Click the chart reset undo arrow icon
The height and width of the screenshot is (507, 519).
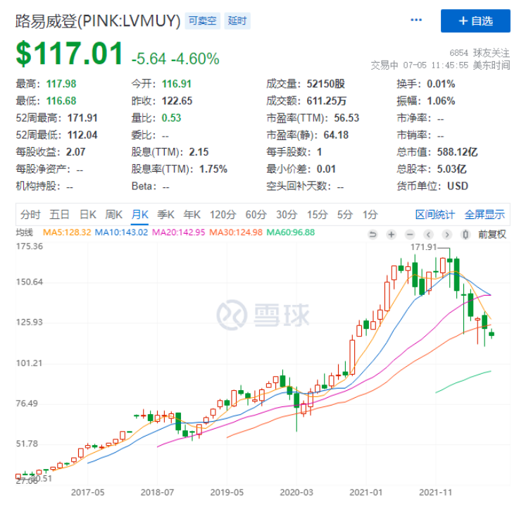(373, 234)
